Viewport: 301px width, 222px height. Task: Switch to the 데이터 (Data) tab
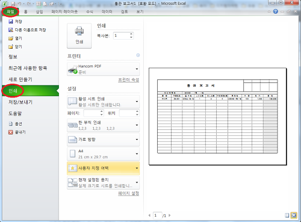(x=107, y=11)
